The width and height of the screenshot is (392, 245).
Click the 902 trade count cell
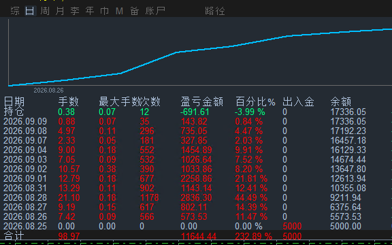(147, 188)
